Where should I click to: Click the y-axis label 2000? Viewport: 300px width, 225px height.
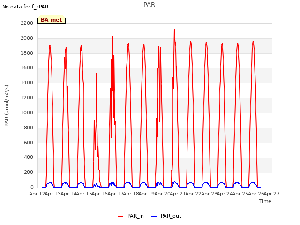[x=27, y=38]
